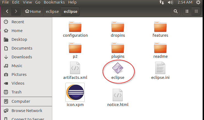Open Music in the sidebar
The image size is (204, 120).
click(x=27, y=66)
